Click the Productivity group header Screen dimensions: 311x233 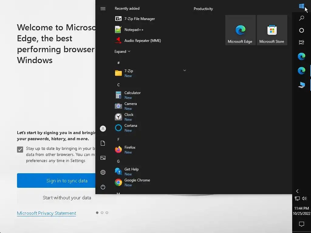(203, 9)
